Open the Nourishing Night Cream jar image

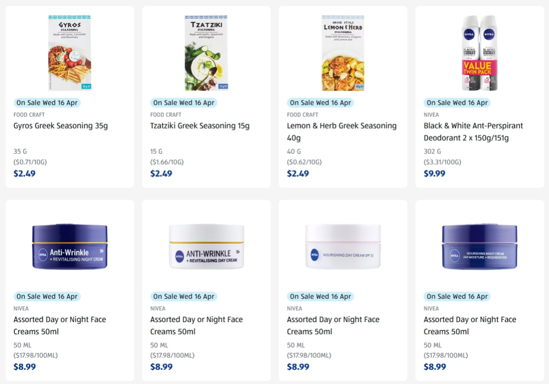pyautogui.click(x=479, y=246)
